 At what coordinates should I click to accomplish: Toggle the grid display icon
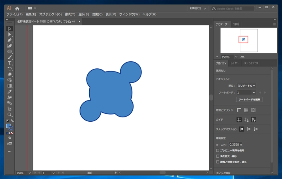[x=246, y=110]
